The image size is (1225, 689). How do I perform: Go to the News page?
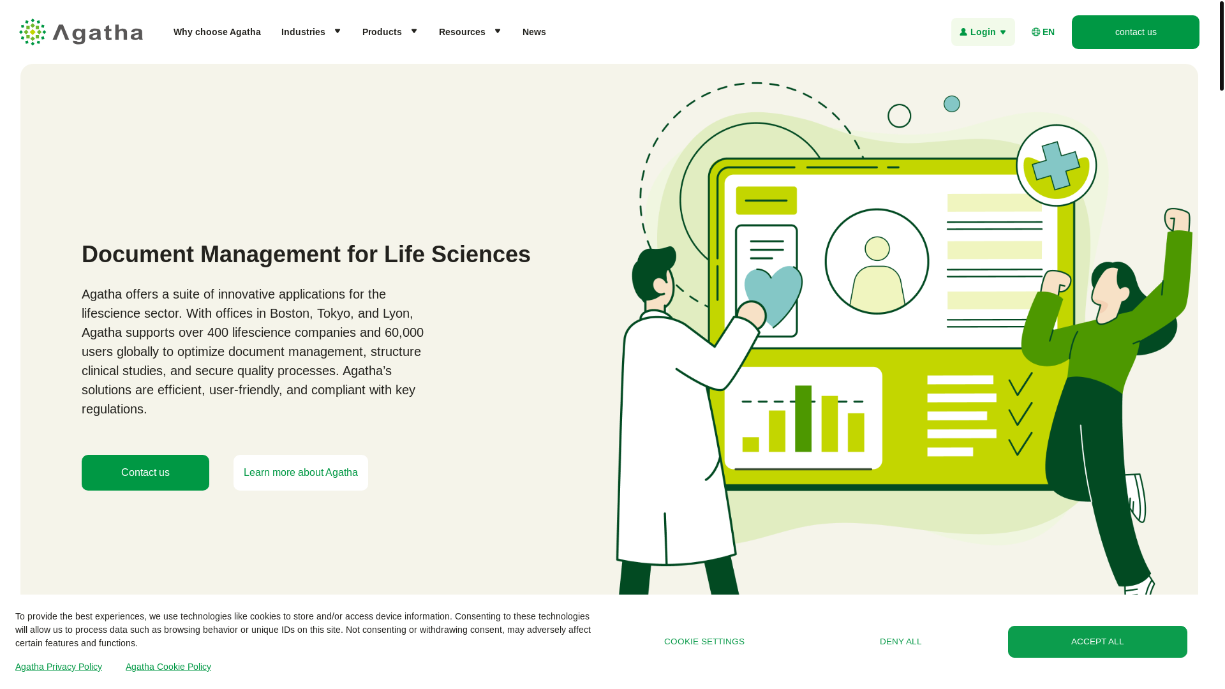pos(534,32)
